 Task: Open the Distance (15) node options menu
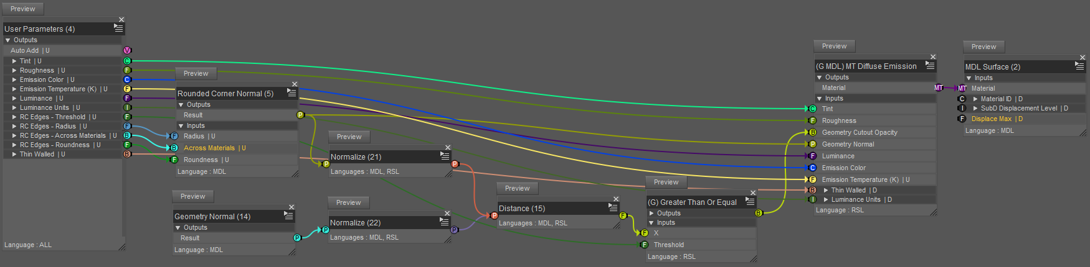614,207
